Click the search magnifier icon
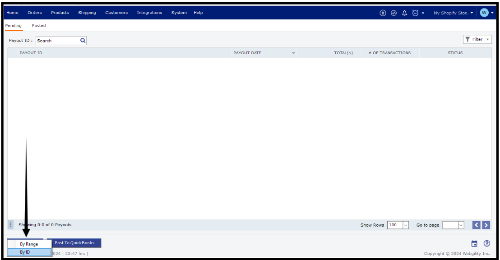 (x=83, y=41)
